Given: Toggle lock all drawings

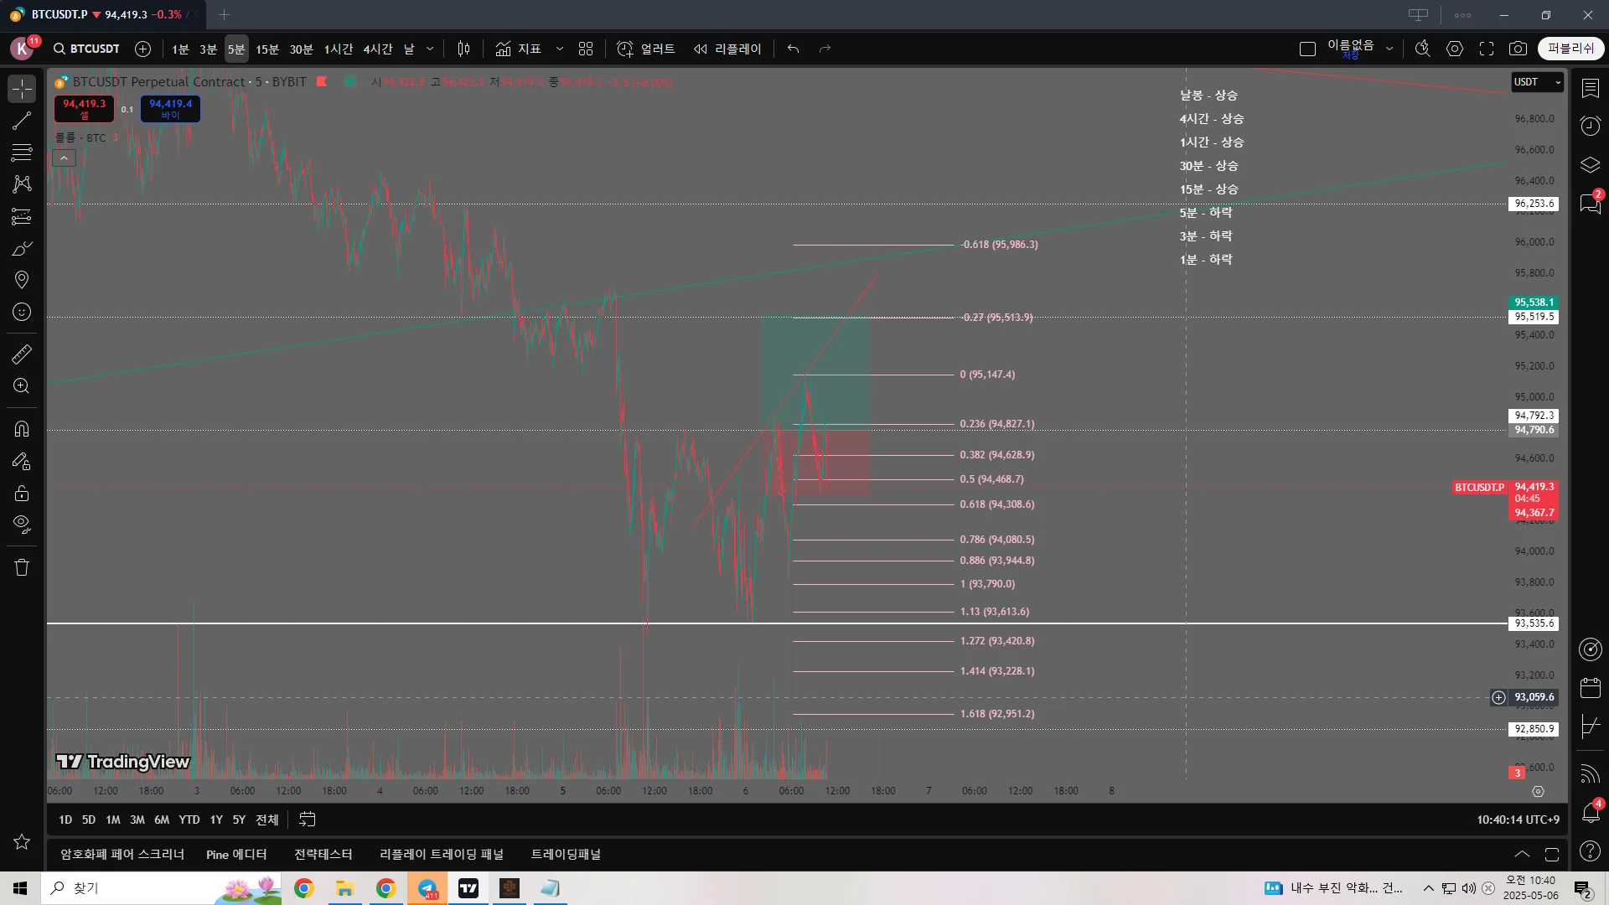Looking at the screenshot, I should (x=22, y=493).
